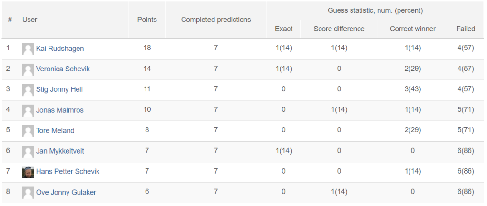This screenshot has width=487, height=206.
Task: Click the Failed column header
Action: pos(466,29)
